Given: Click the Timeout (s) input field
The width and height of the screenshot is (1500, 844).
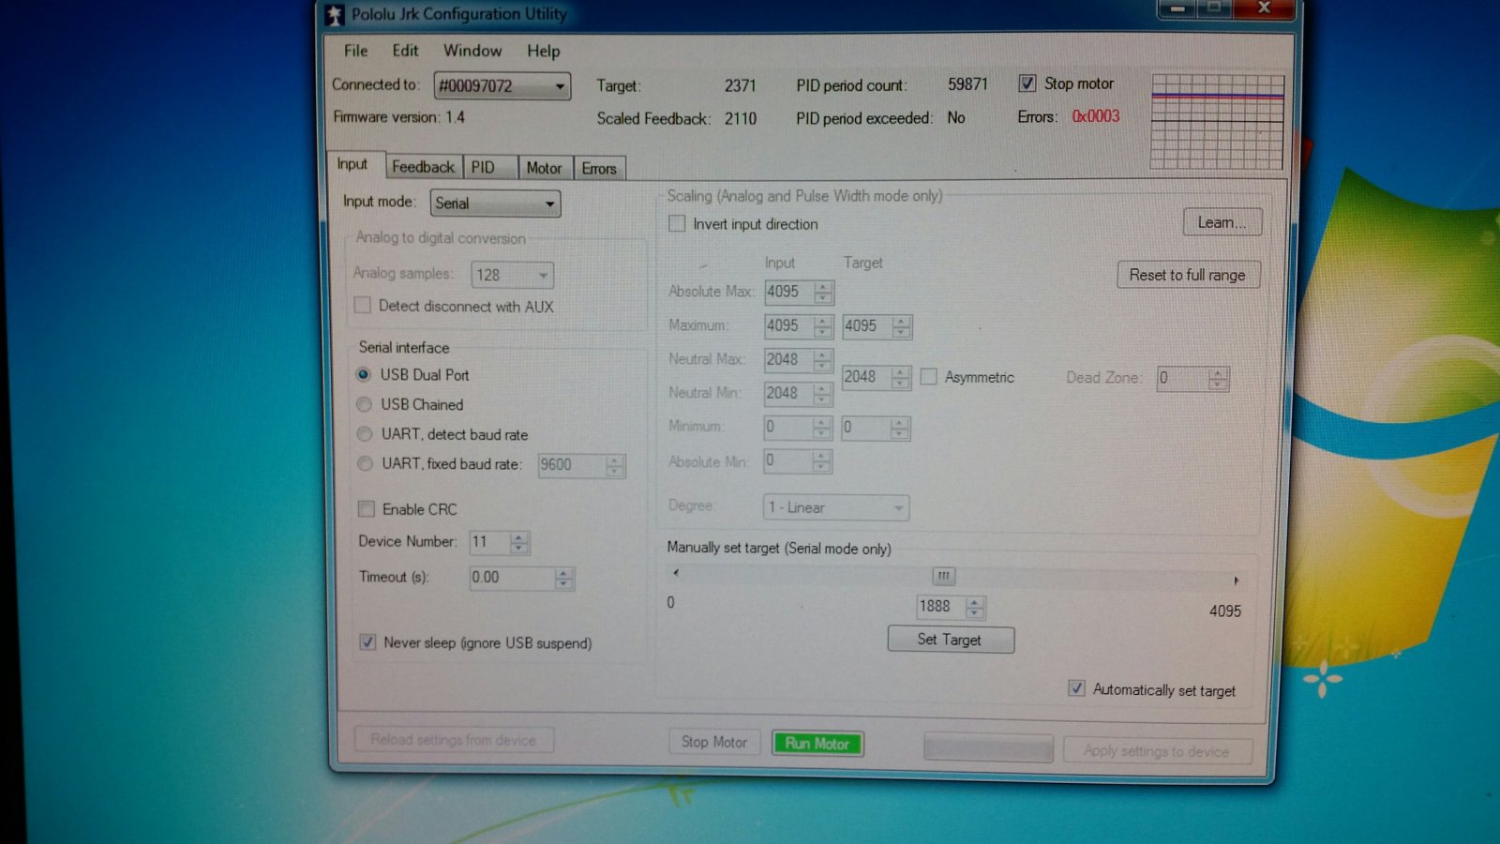Looking at the screenshot, I should (512, 578).
